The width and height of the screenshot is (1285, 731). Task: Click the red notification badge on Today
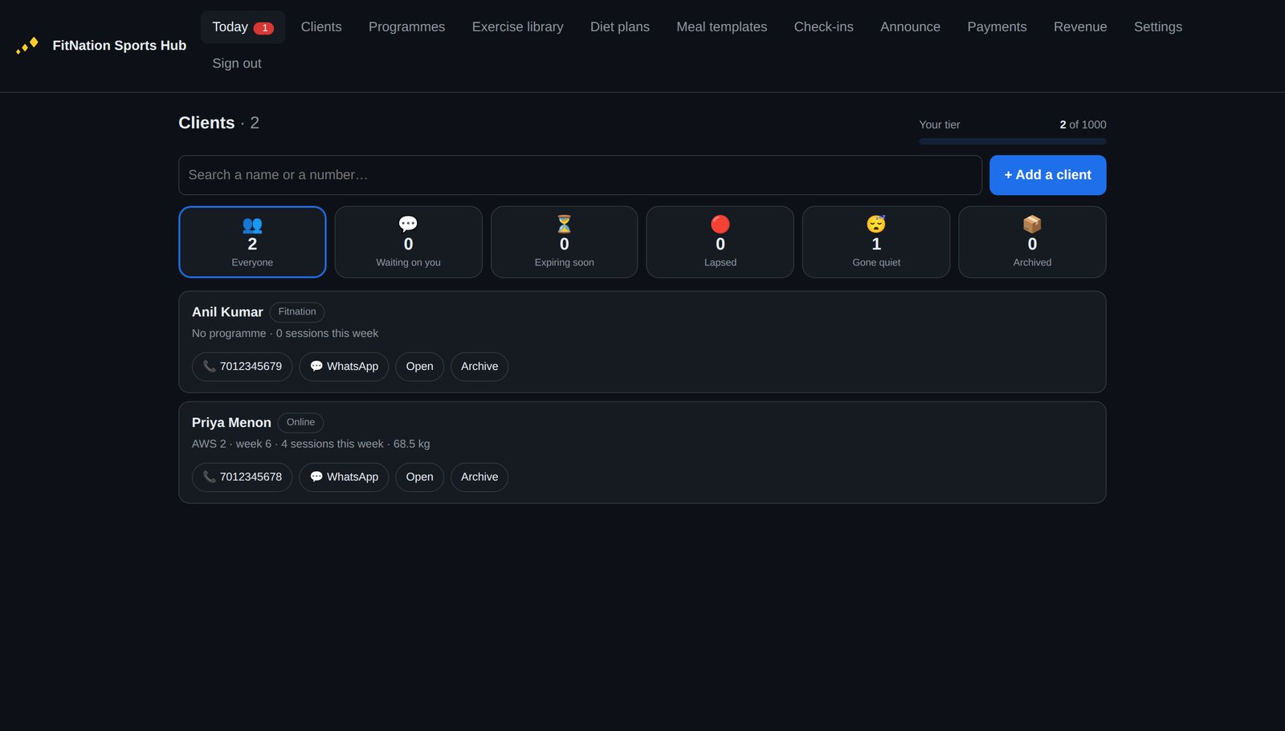263,28
